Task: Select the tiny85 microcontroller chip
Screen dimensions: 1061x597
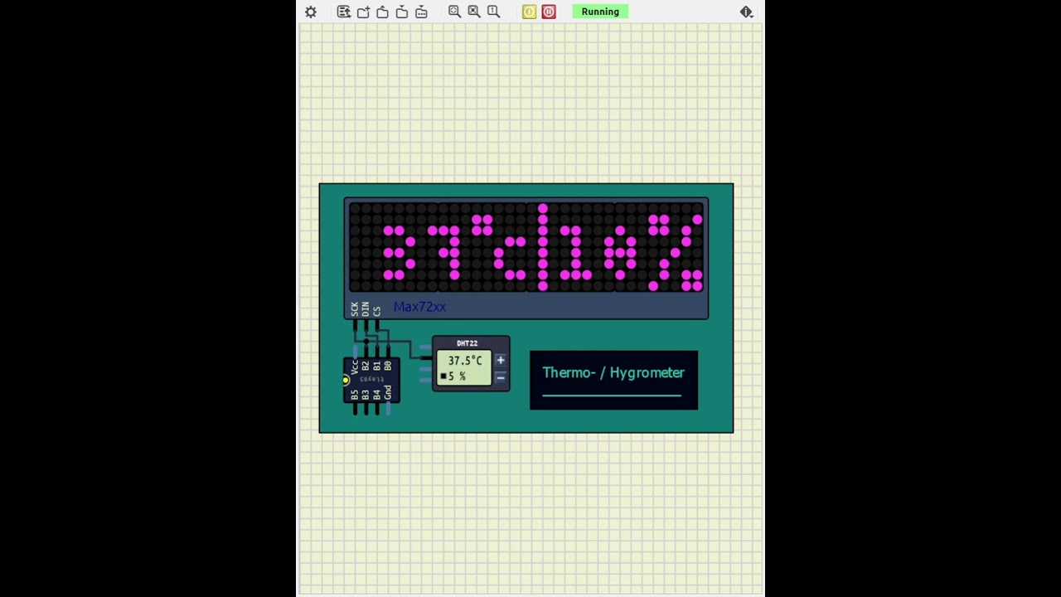Action: [x=371, y=380]
